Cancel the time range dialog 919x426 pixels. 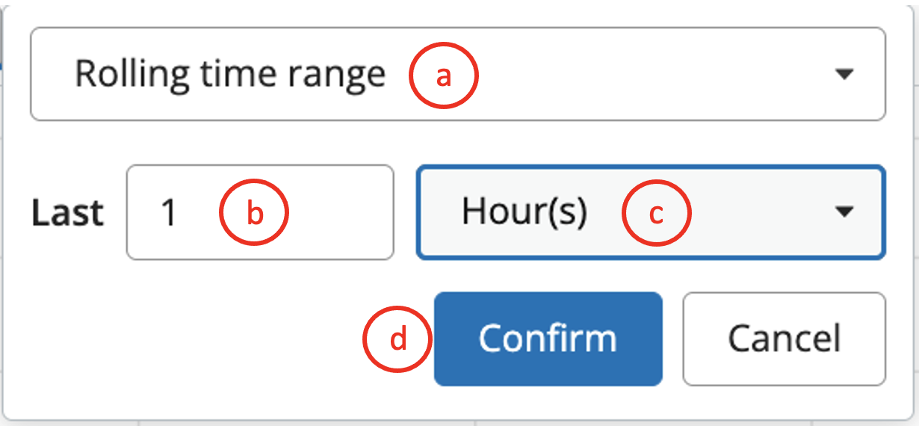[x=784, y=339]
